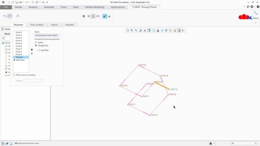
Task: Open the Flexible Modeling tab
Action: click(x=95, y=7)
